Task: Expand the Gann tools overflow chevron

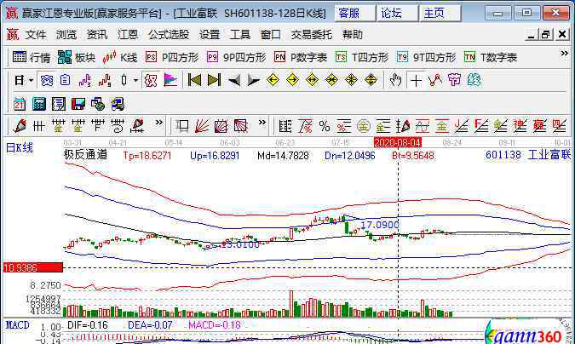Action: point(262,123)
